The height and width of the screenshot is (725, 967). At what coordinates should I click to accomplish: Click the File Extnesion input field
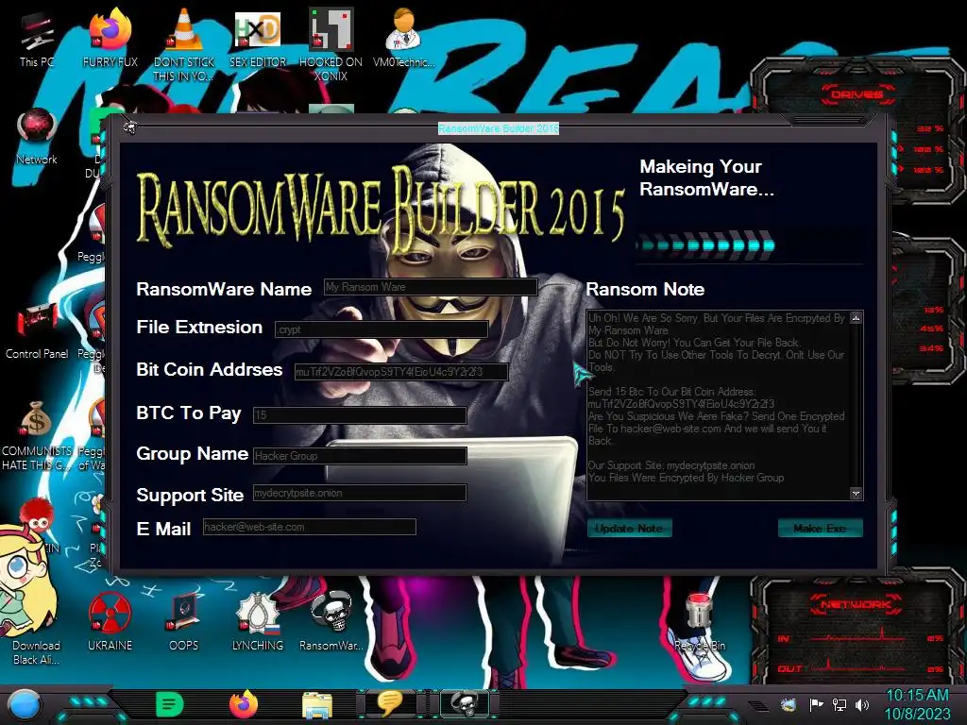(x=382, y=329)
